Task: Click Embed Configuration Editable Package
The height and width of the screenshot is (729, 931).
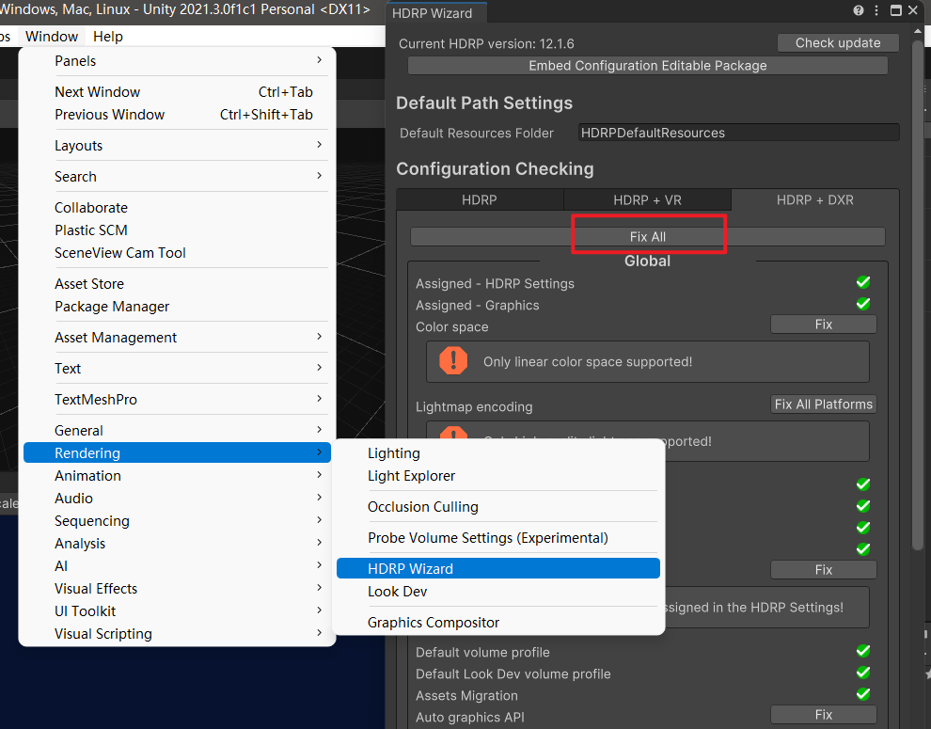Action: [648, 65]
